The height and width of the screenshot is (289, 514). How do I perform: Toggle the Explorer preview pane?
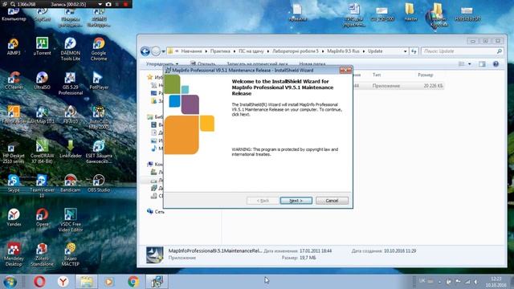482,64
